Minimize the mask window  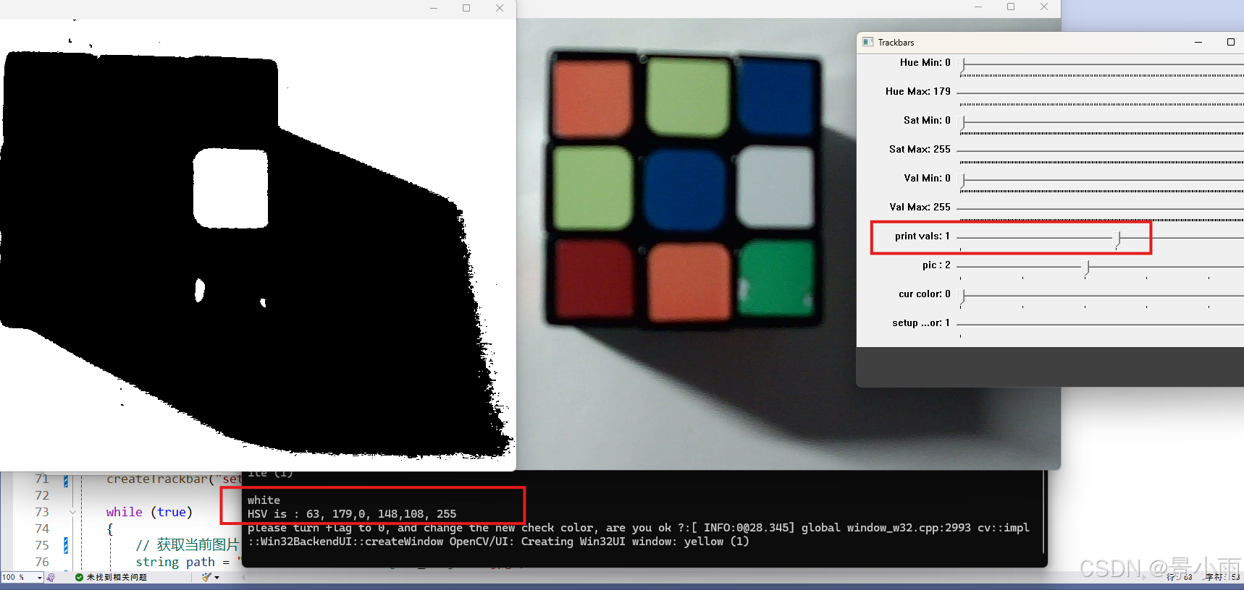[x=434, y=8]
